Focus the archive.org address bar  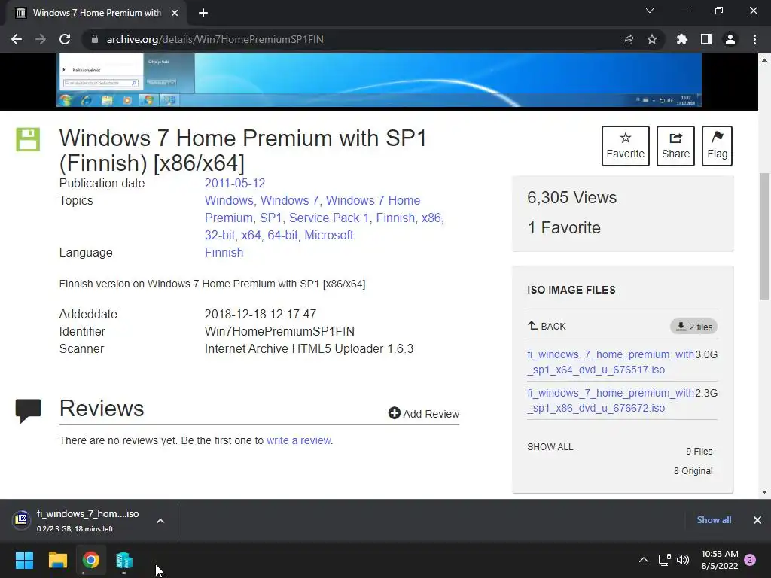point(344,39)
